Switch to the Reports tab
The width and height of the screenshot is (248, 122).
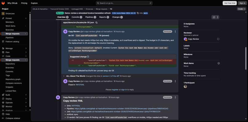pos(104,17)
